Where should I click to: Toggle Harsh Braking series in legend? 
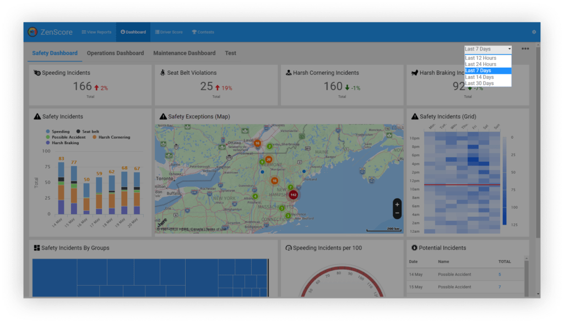[x=62, y=143]
